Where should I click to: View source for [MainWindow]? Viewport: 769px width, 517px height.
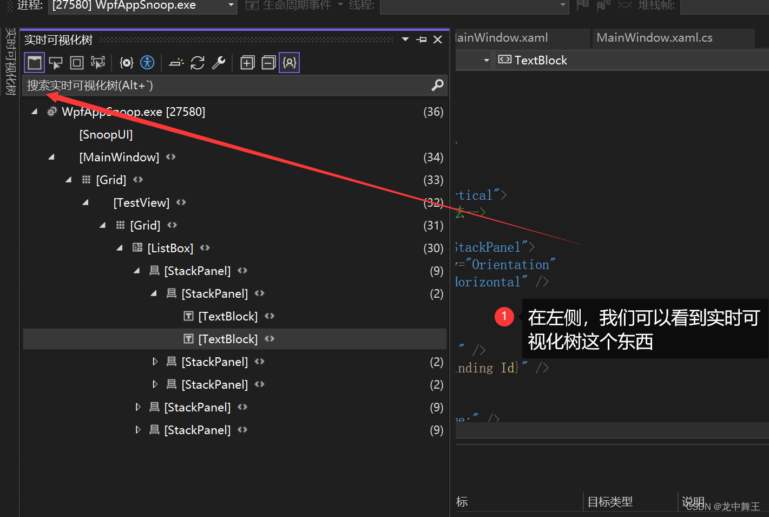(x=171, y=157)
